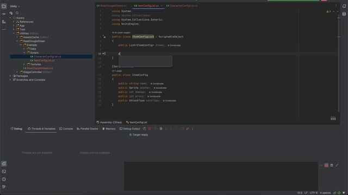348x195 pixels.
Task: Expand the Data folder
Action: coord(24,49)
